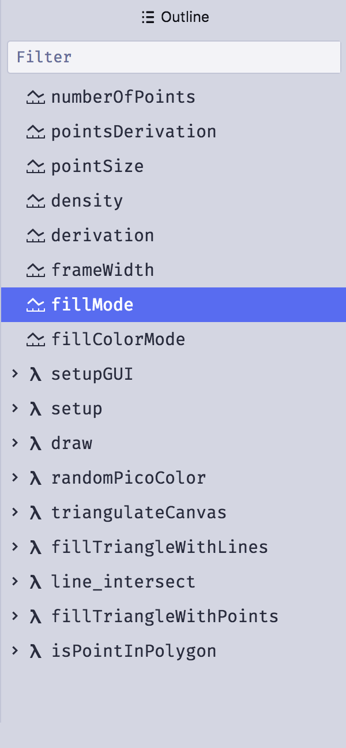Expand the setupGUI function node
The width and height of the screenshot is (346, 748).
click(x=15, y=374)
